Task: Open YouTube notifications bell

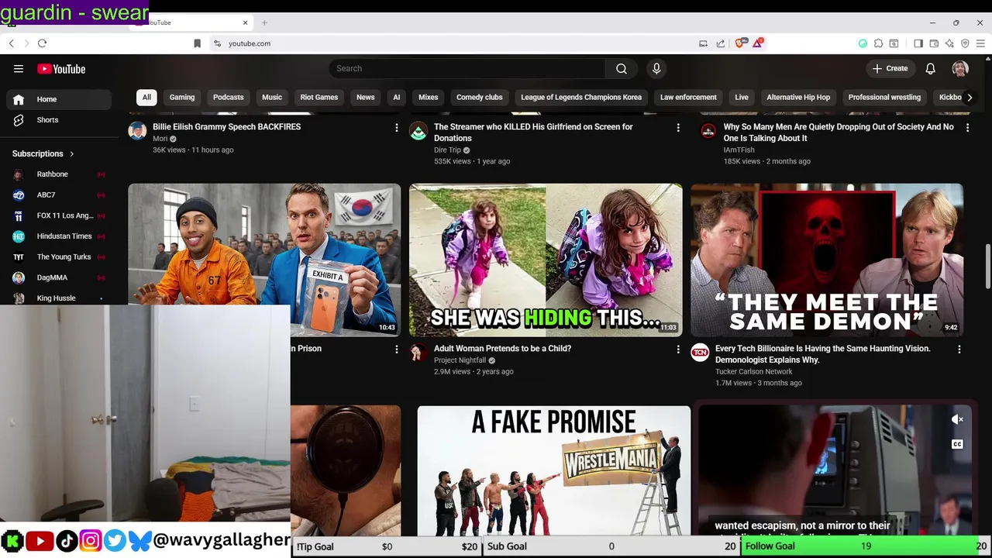Action: pos(931,68)
